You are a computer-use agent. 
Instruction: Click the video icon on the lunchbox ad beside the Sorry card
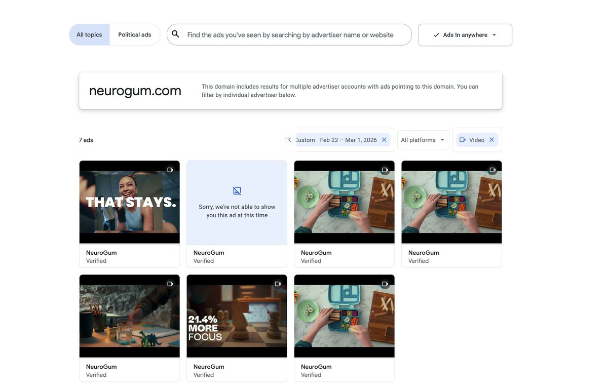[385, 170]
